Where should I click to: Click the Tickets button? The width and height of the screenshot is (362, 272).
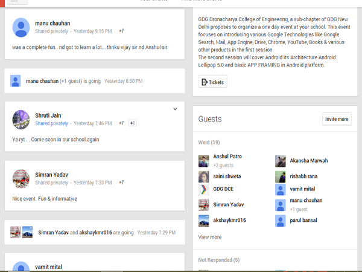pos(212,82)
